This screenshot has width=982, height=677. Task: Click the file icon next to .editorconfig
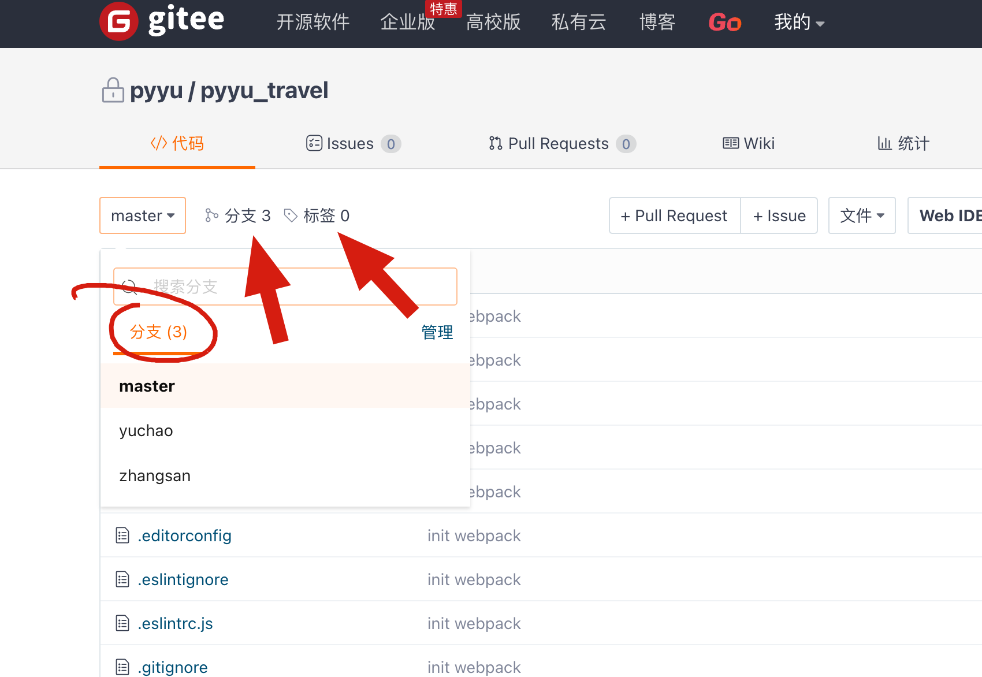point(122,535)
